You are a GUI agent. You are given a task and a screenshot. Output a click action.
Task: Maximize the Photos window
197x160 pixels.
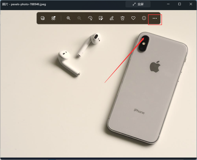click(x=180, y=4)
